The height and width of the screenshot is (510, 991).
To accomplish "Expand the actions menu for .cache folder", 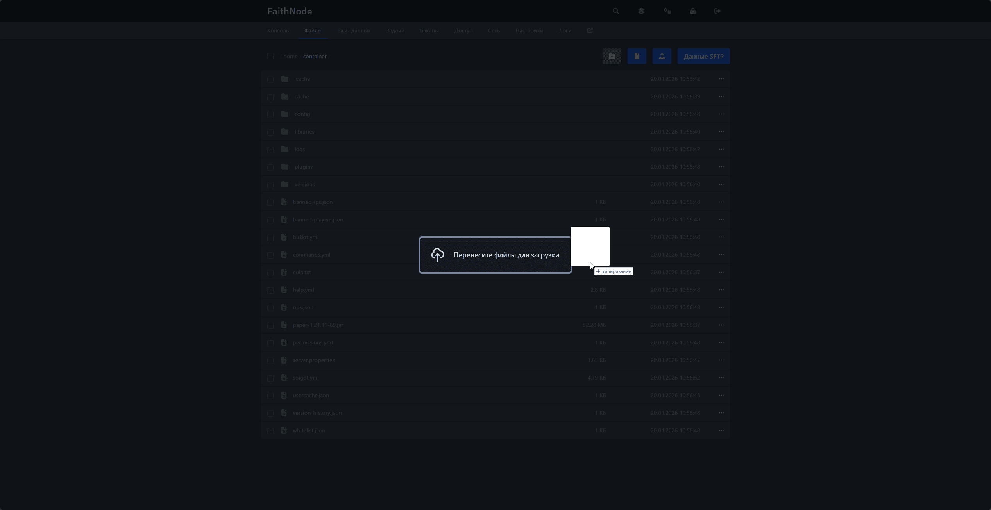I will (721, 79).
